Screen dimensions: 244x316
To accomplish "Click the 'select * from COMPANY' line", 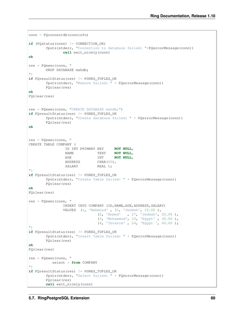I will (75, 262).
